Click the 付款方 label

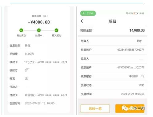click(x=14, y=87)
